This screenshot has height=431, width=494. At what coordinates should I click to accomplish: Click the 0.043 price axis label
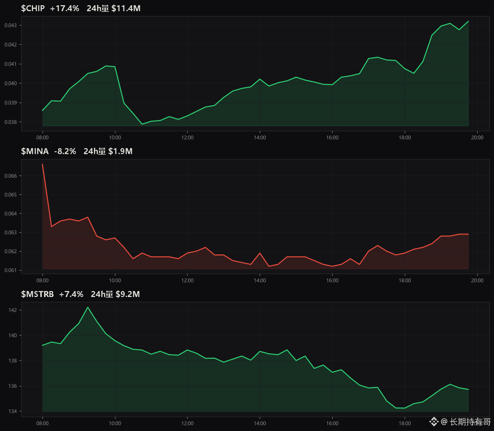10,25
